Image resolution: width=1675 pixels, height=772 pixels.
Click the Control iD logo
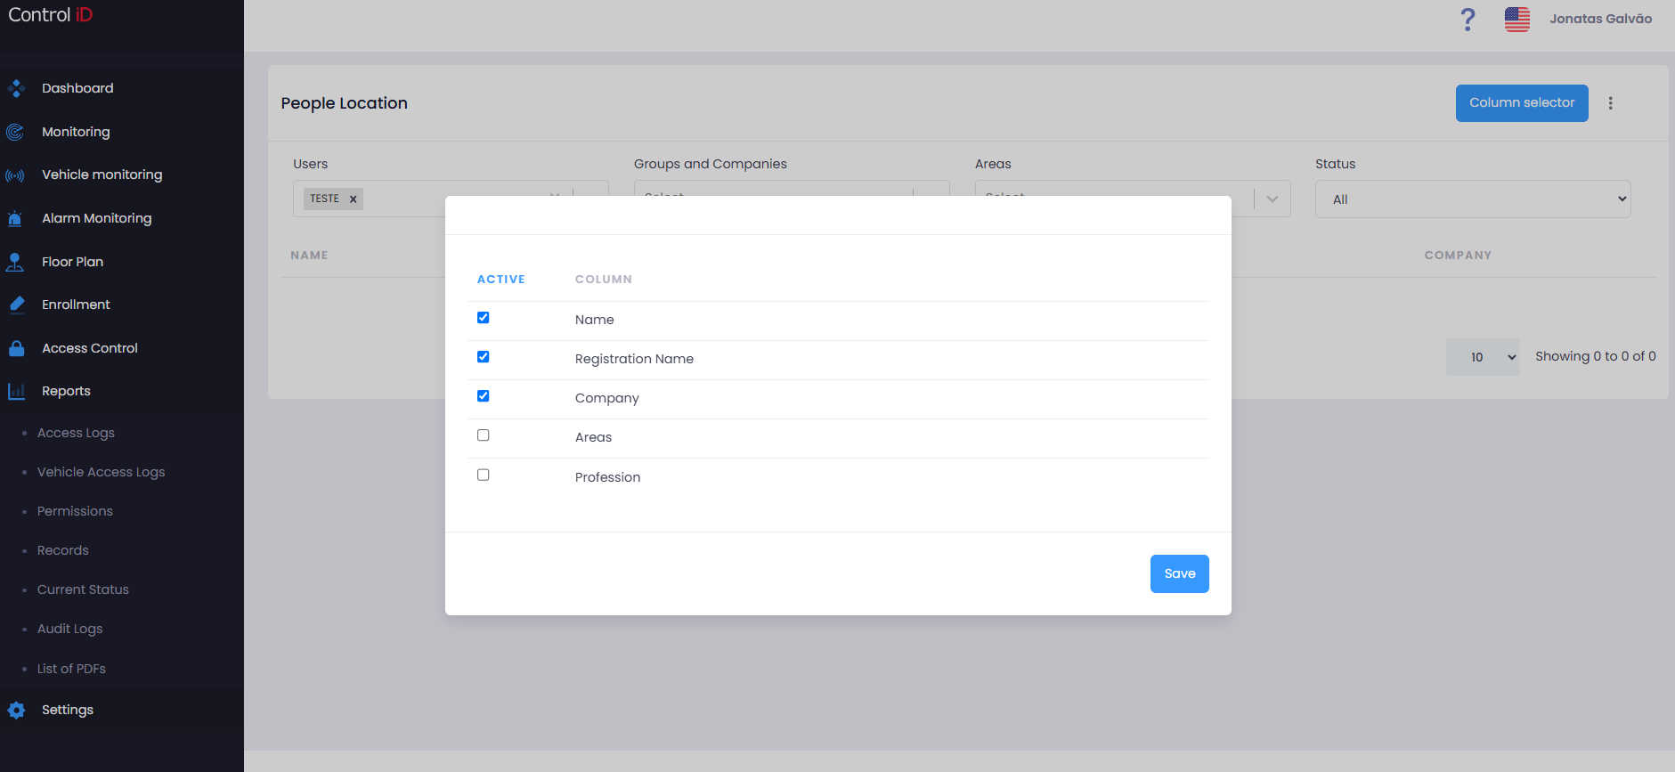(x=51, y=15)
